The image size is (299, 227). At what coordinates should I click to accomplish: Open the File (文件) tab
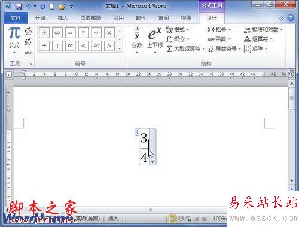[x=16, y=18]
